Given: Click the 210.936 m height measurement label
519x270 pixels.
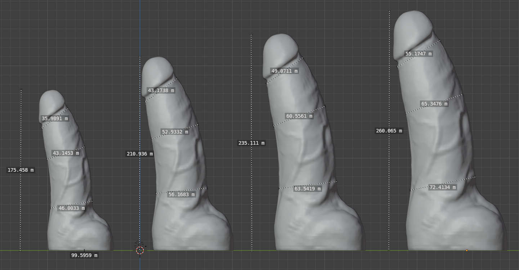Looking at the screenshot, I should point(140,154).
